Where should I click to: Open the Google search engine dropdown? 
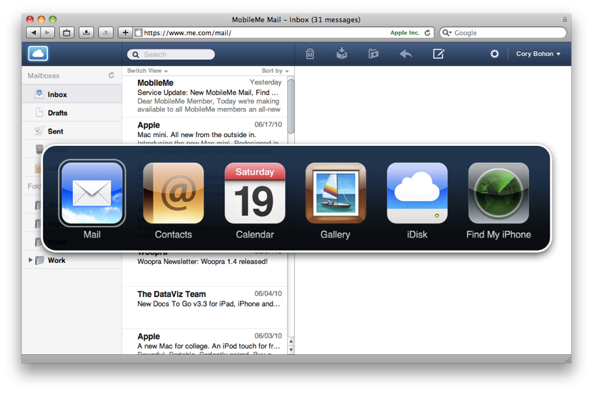click(x=447, y=33)
